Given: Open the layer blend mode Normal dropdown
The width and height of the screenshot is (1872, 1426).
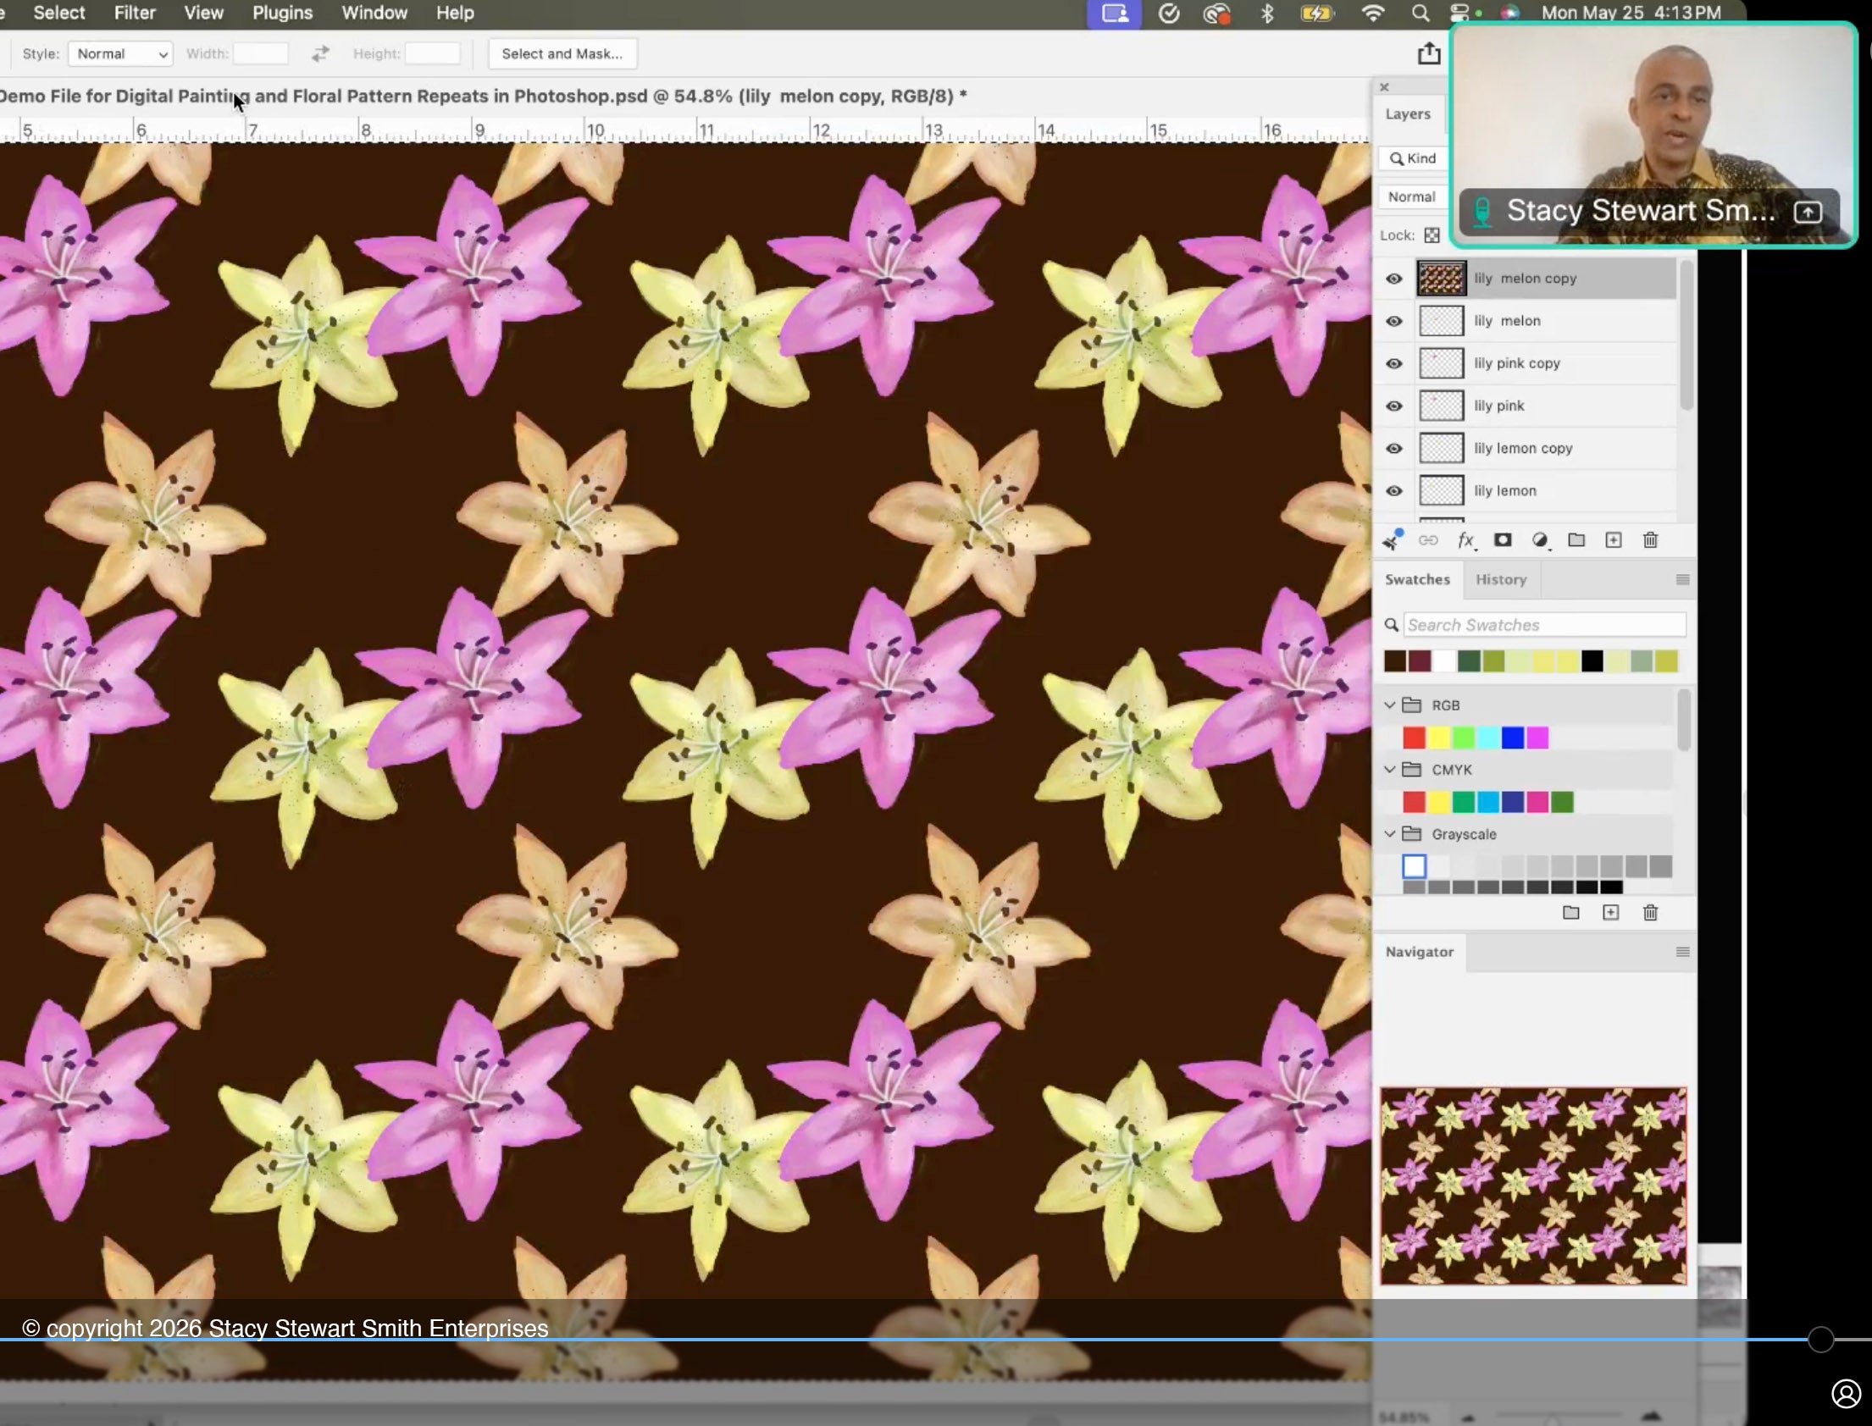Looking at the screenshot, I should pos(1415,197).
